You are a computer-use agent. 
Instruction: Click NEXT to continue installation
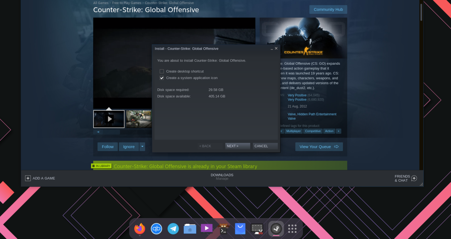(238, 146)
